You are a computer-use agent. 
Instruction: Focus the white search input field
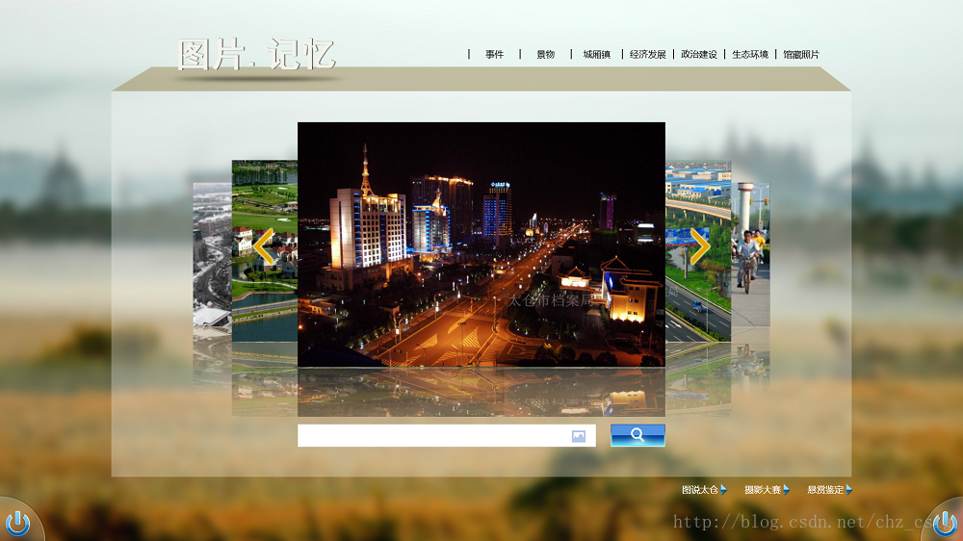point(447,435)
